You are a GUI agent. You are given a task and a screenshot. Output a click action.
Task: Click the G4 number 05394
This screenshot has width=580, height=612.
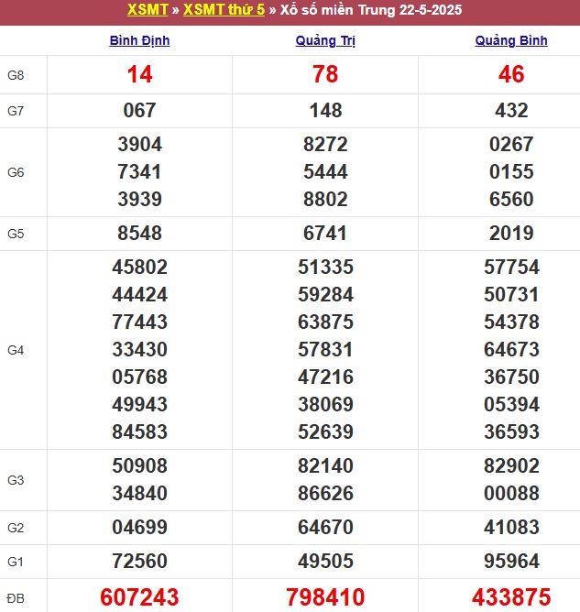click(x=511, y=404)
